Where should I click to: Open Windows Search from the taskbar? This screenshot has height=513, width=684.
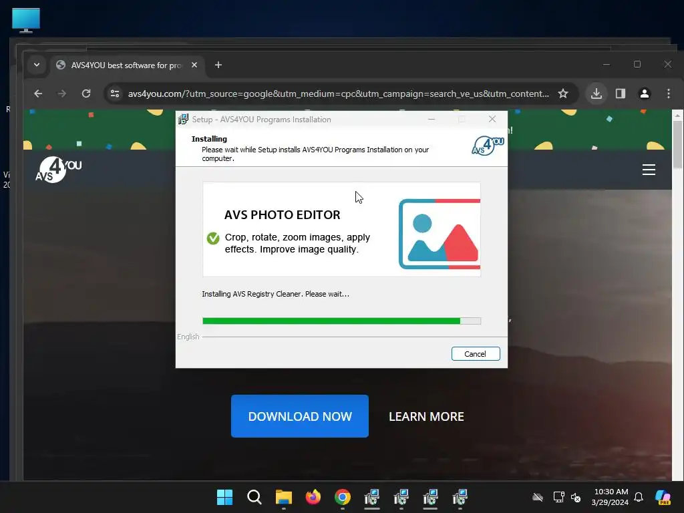254,497
